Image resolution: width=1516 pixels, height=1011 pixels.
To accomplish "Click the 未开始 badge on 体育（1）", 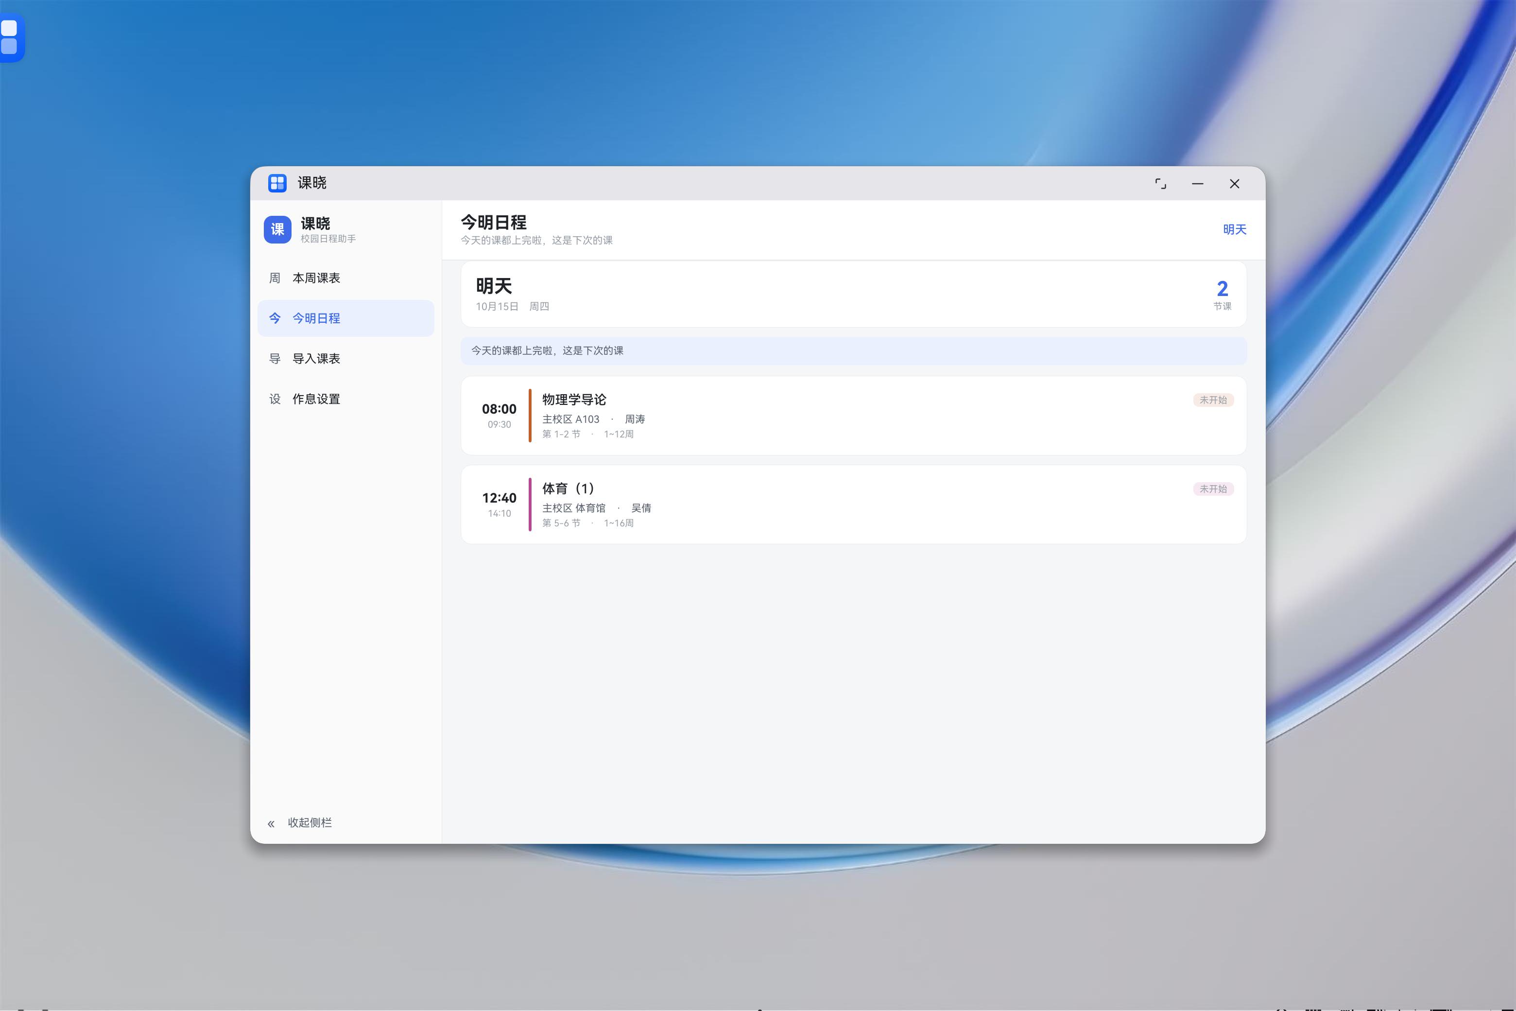I will [1213, 489].
